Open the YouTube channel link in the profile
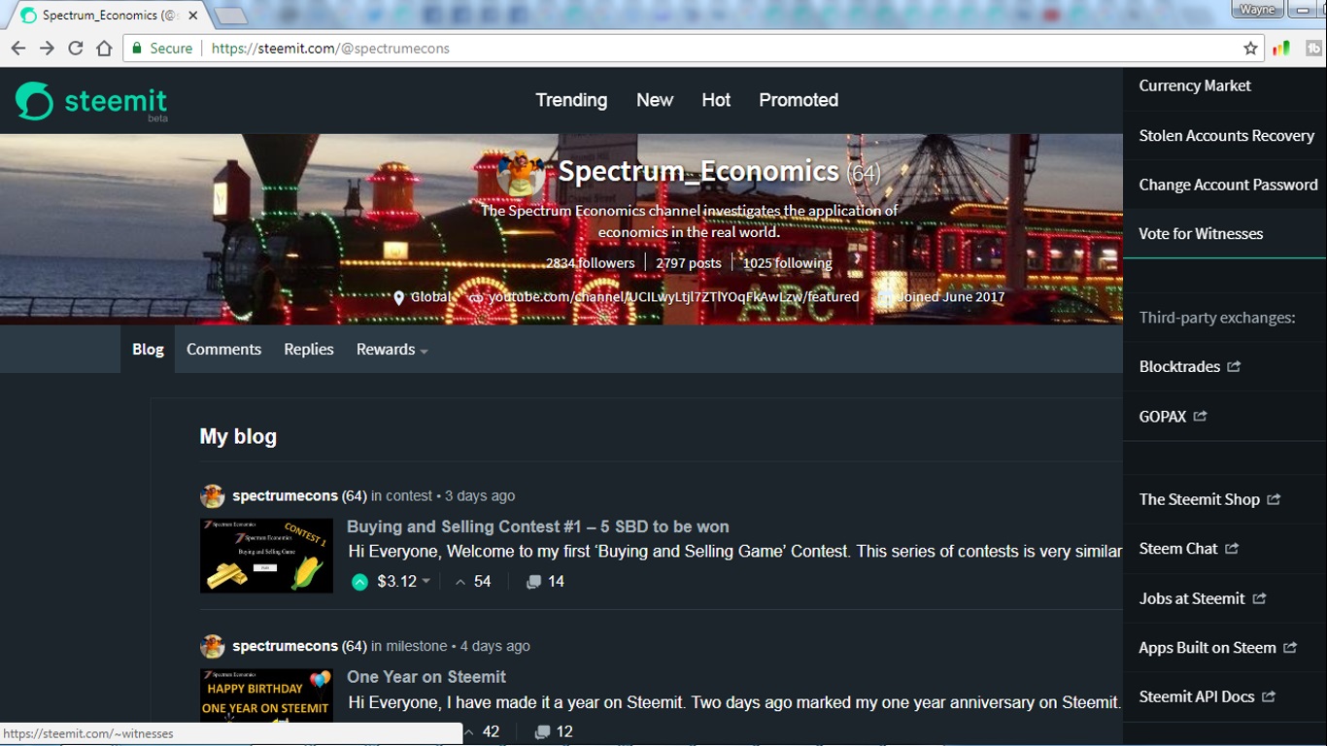Screen dimensions: 1327x746 click(x=673, y=297)
